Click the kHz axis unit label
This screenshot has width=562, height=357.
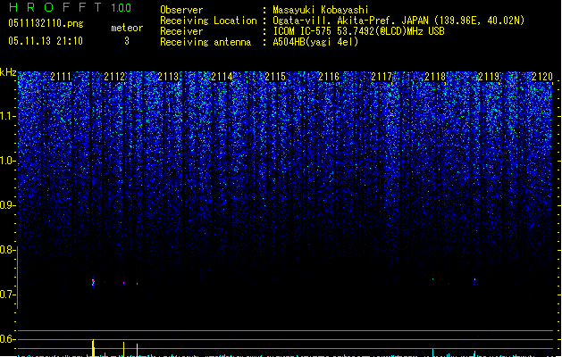[8, 72]
